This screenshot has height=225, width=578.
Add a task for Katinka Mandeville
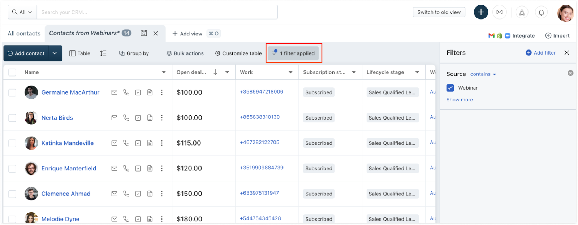coord(138,143)
